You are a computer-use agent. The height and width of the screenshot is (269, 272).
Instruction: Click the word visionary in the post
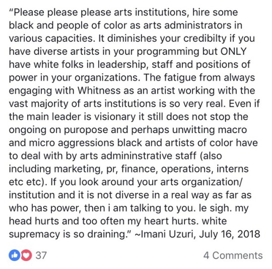tap(115, 117)
